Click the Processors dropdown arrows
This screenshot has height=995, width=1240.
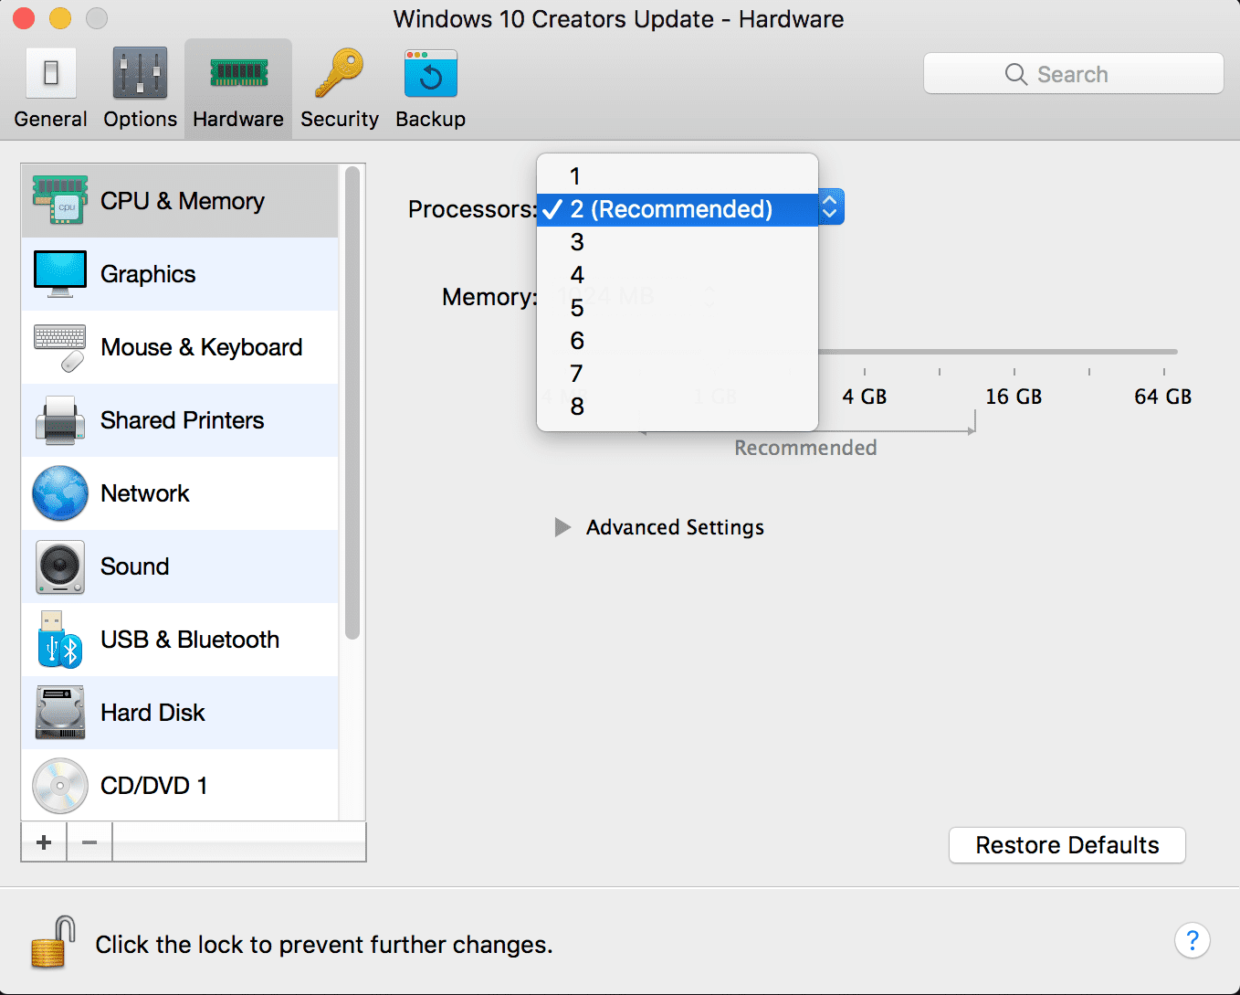point(830,207)
